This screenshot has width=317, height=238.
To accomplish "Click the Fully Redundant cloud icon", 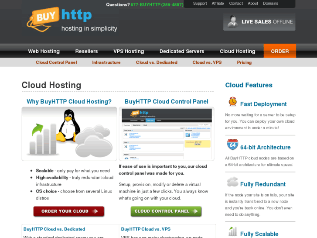I will tap(232, 182).
